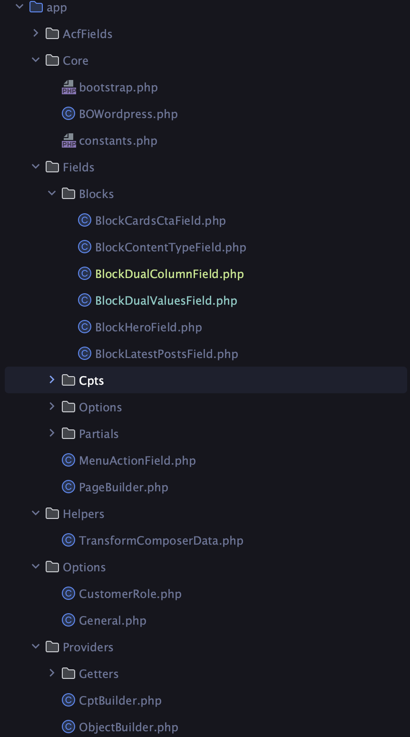This screenshot has width=410, height=737.
Task: Select BlockDualValuesField.php in the tree
Action: coord(166,300)
